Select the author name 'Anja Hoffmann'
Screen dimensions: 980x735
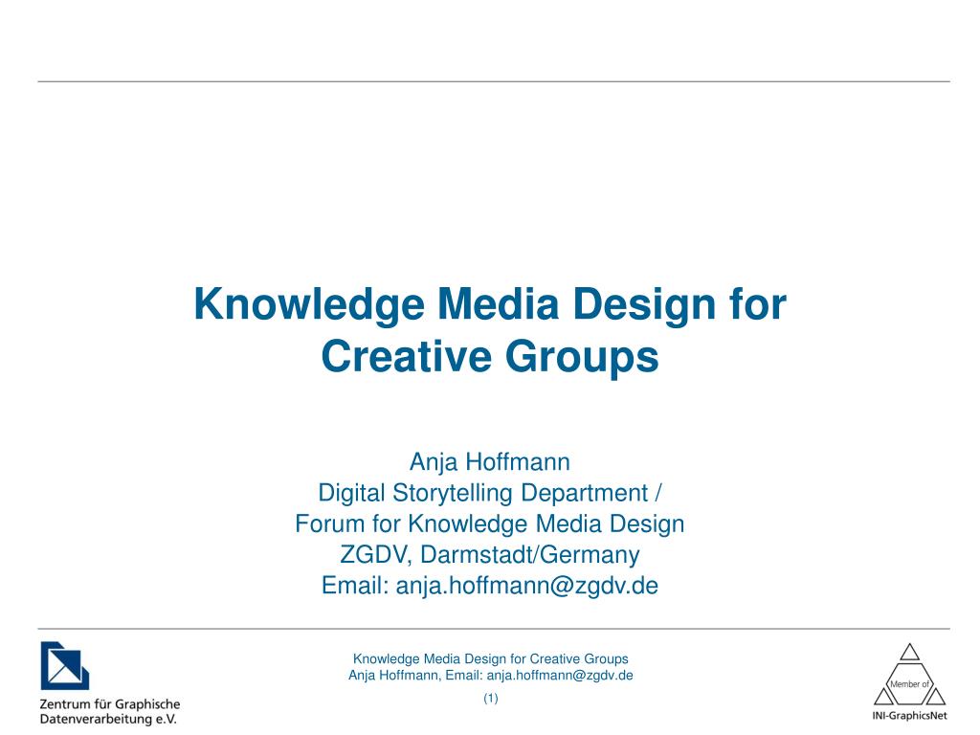[490, 462]
